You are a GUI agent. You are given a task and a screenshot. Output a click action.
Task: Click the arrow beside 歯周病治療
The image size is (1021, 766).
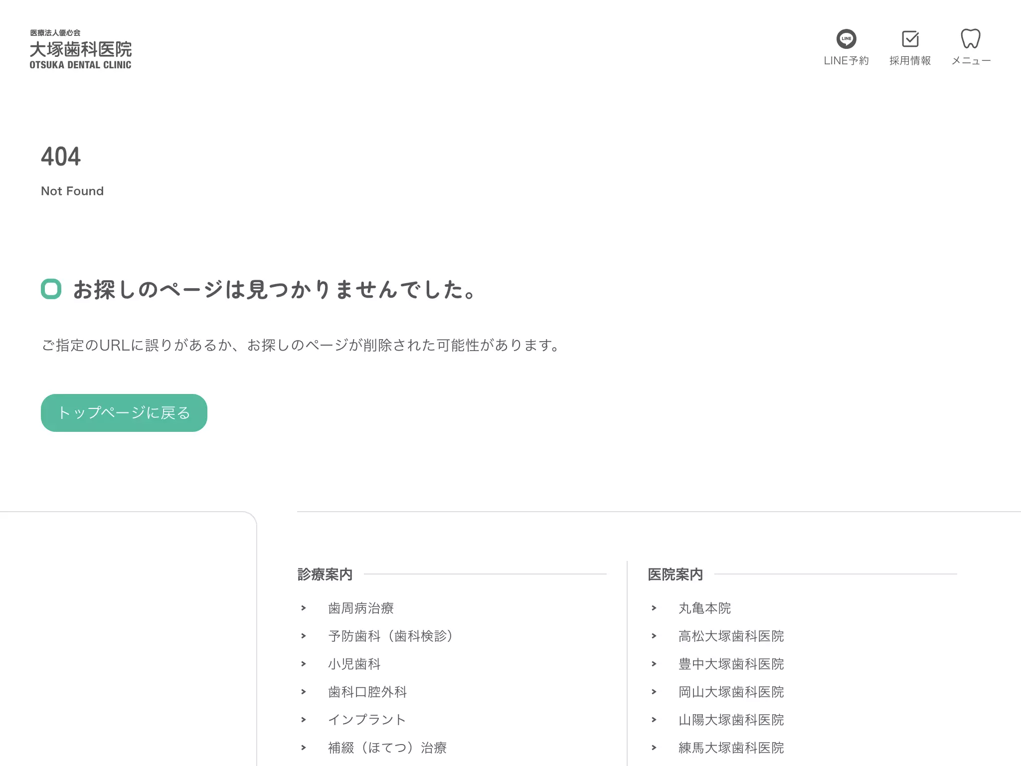pos(304,608)
